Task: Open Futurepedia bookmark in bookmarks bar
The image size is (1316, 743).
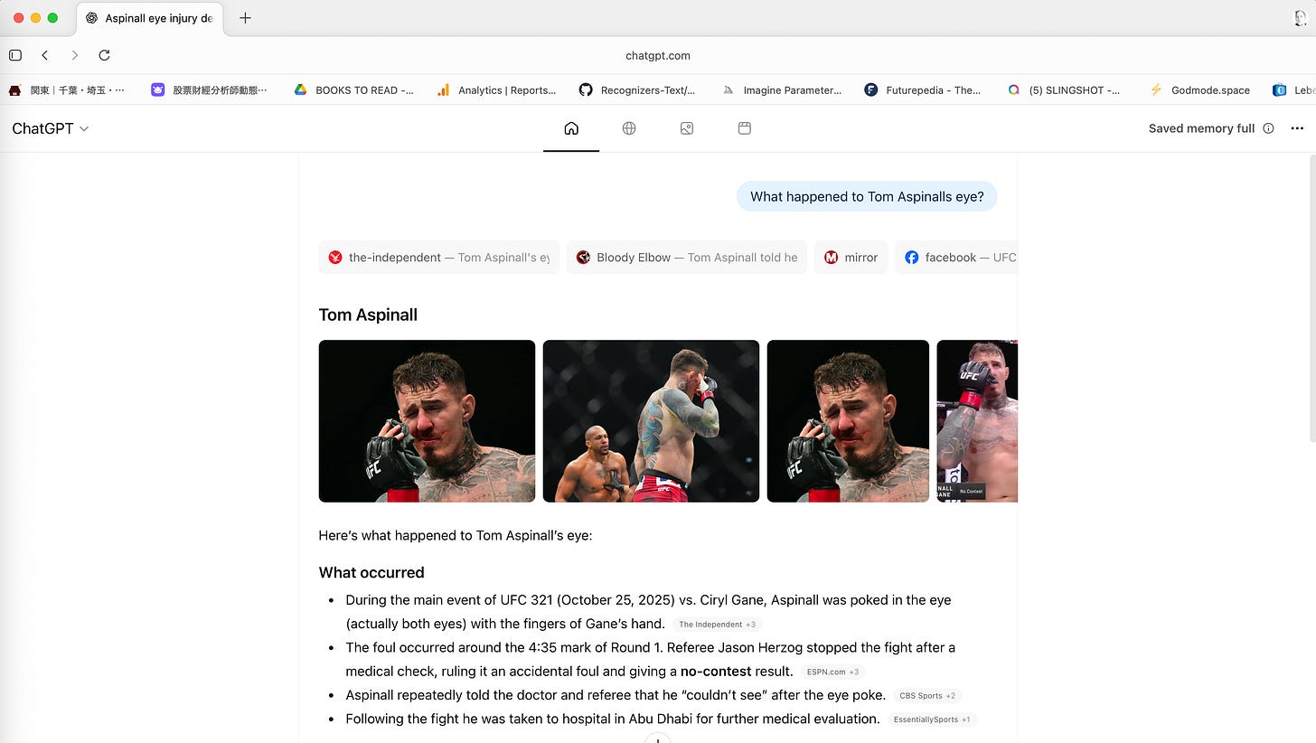Action: tap(923, 90)
